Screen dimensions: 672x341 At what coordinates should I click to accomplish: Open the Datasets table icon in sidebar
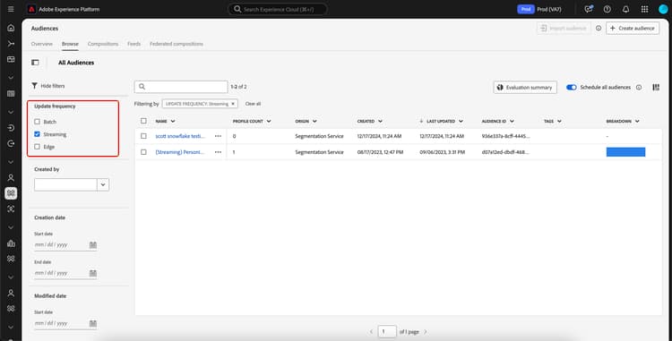click(11, 94)
